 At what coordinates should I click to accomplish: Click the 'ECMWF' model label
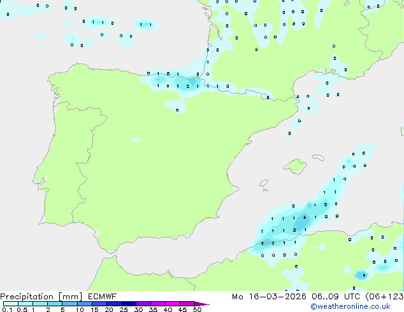pos(102,297)
